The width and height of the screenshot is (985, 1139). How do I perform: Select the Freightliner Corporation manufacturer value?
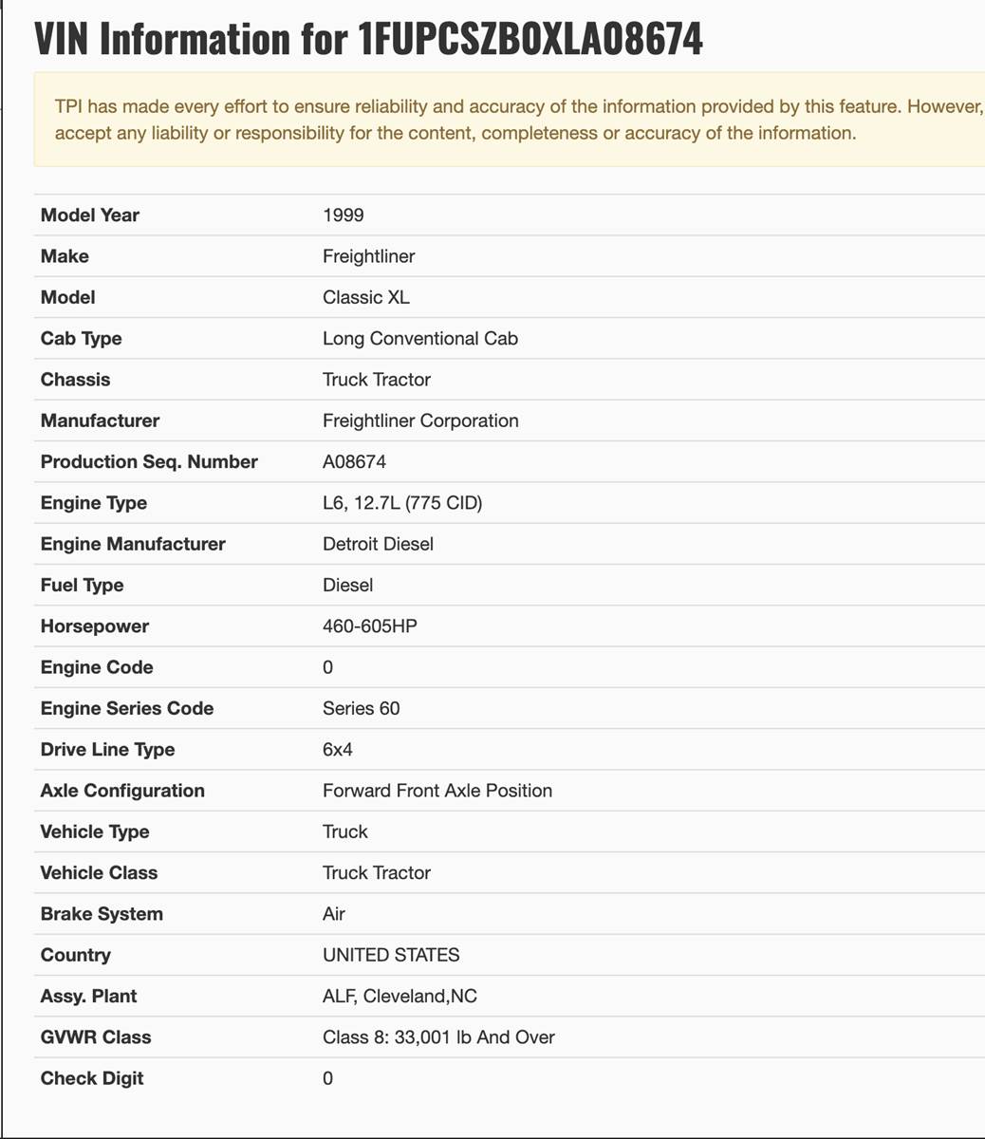click(420, 420)
